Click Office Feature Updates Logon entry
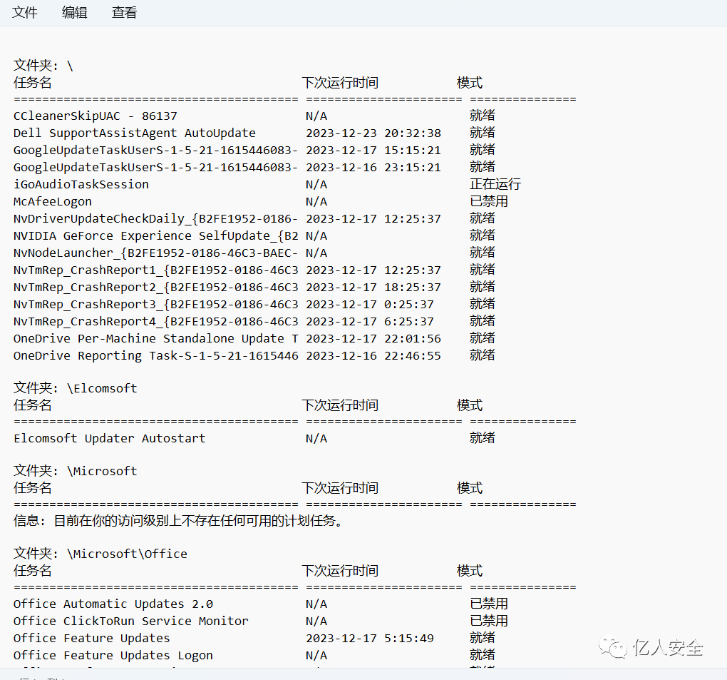Viewport: 727px width, 680px height. click(x=113, y=656)
